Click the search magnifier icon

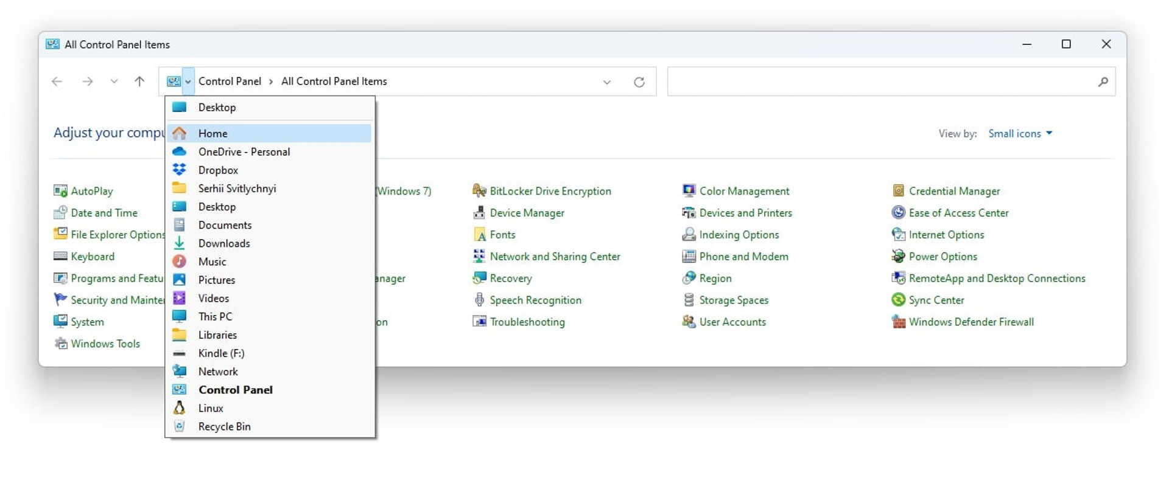click(1103, 81)
